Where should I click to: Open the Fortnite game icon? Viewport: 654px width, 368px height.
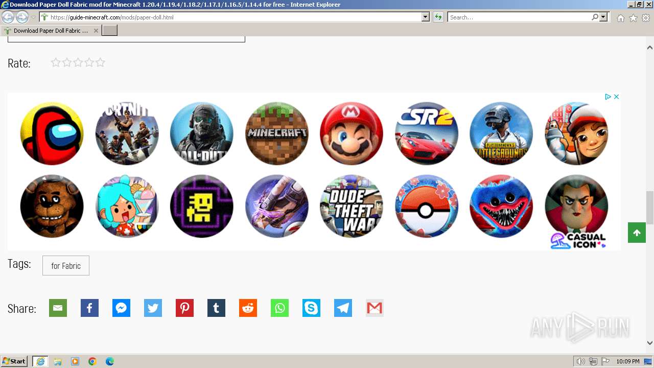[127, 133]
